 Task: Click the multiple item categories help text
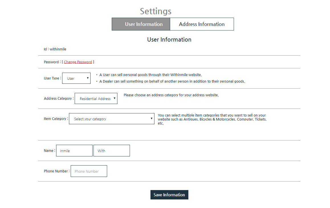pos(212,119)
